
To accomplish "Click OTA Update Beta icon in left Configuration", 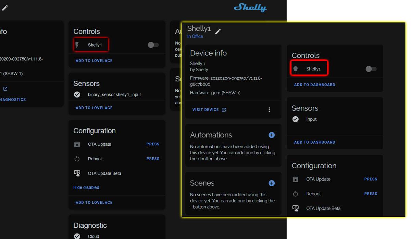I will click(77, 173).
